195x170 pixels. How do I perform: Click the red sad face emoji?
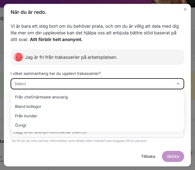tap(18, 57)
